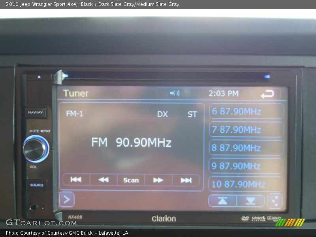The image size is (316, 237).
Task: Seek backward with the rewind arrows
Action: click(x=103, y=180)
